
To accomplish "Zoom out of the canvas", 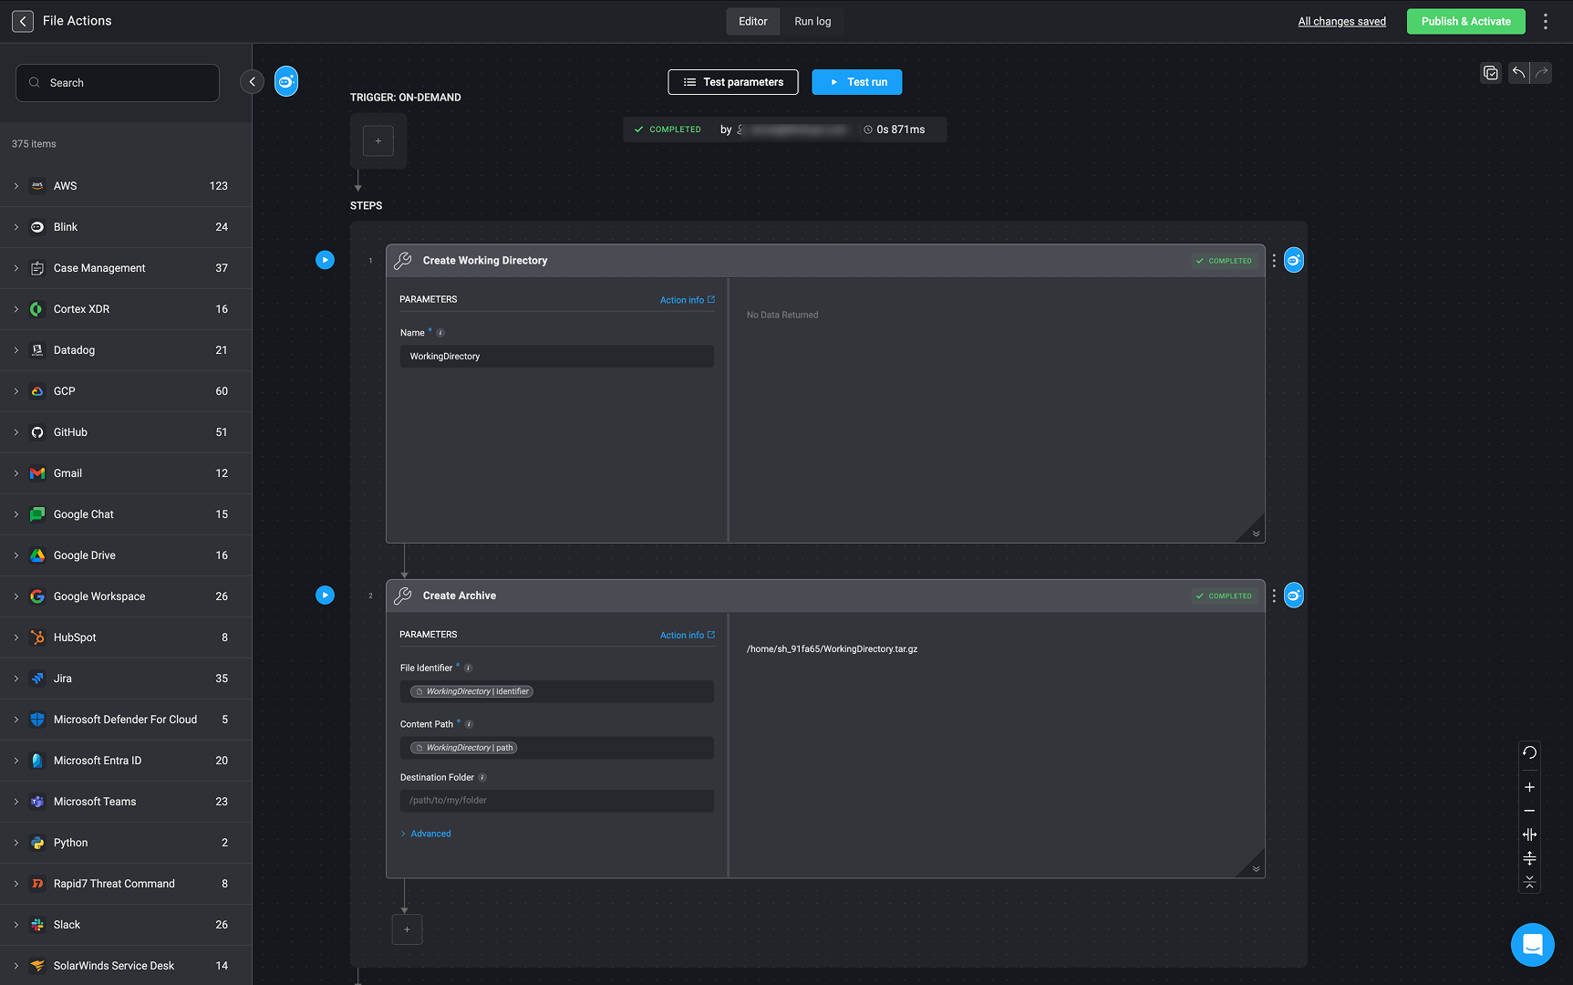I will (1530, 811).
